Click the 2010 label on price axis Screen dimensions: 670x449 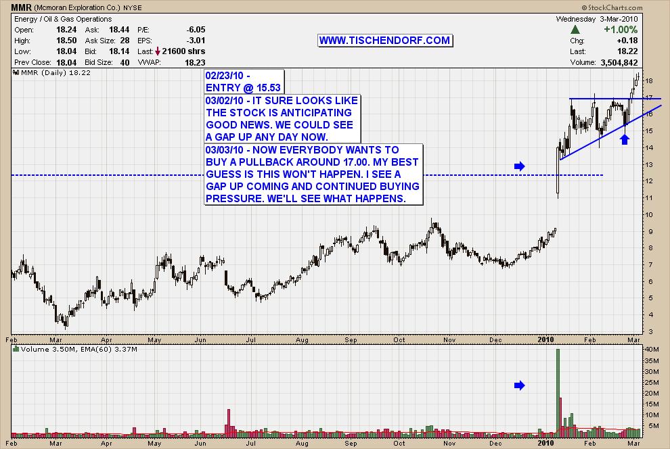[546, 337]
